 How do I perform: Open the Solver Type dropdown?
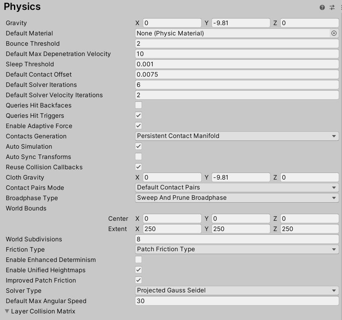(237, 290)
